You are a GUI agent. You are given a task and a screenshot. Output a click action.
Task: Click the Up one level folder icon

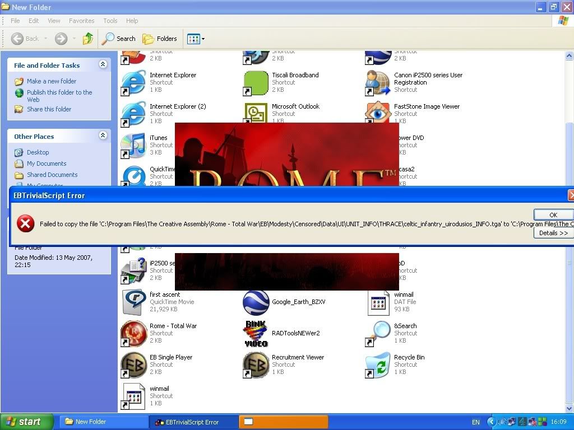click(88, 39)
